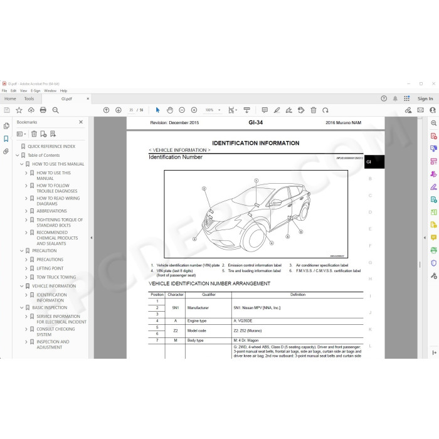Pick the selection arrow tool
The width and height of the screenshot is (439, 439).
[157, 110]
